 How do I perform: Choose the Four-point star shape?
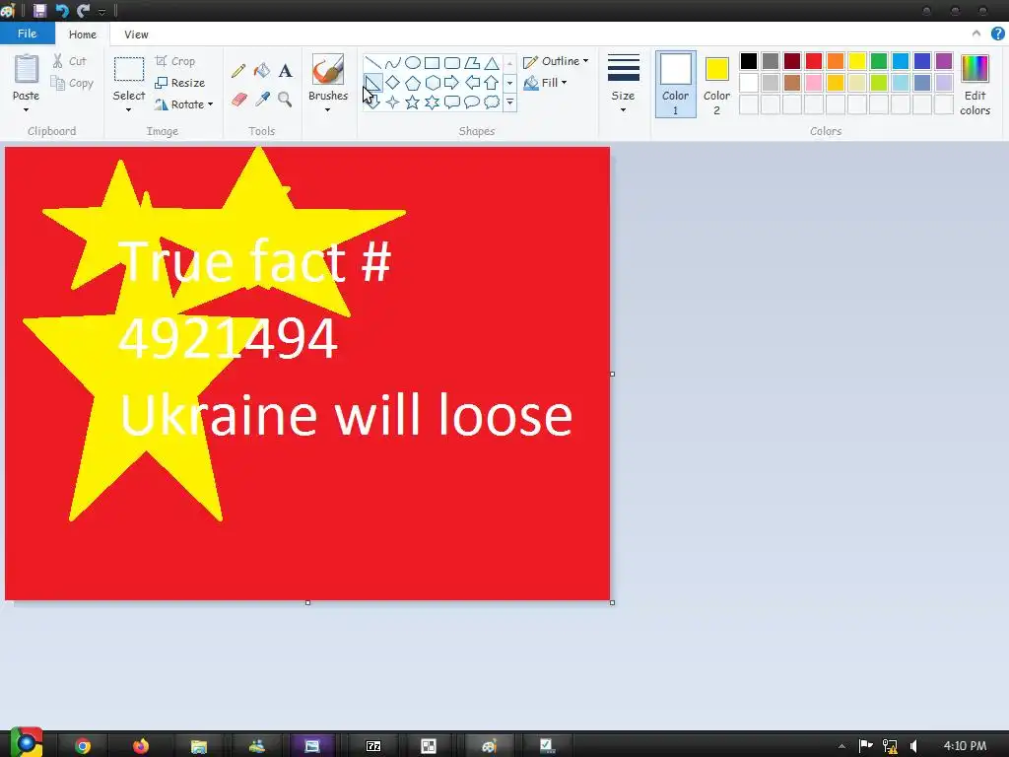pyautogui.click(x=392, y=102)
